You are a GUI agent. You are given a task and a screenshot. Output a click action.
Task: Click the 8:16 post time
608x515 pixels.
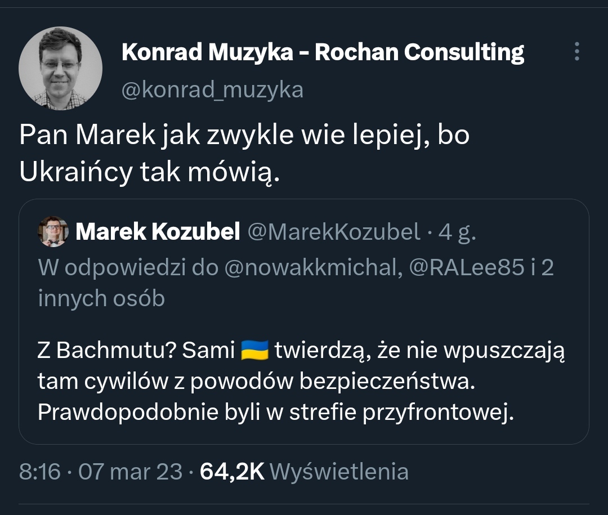pyautogui.click(x=39, y=471)
